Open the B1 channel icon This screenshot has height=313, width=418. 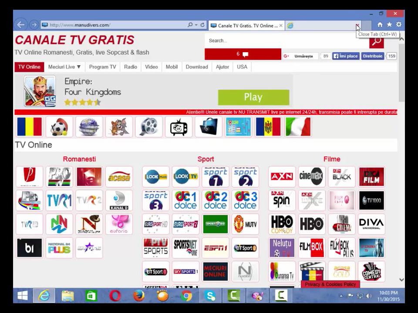point(29,248)
